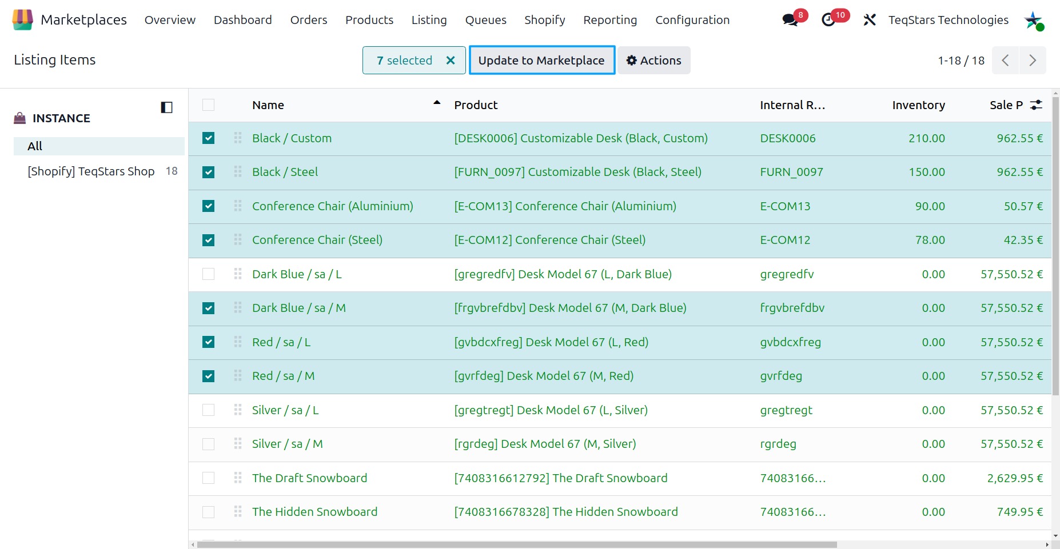Click drag handle of Black / Steel row

pyautogui.click(x=238, y=171)
